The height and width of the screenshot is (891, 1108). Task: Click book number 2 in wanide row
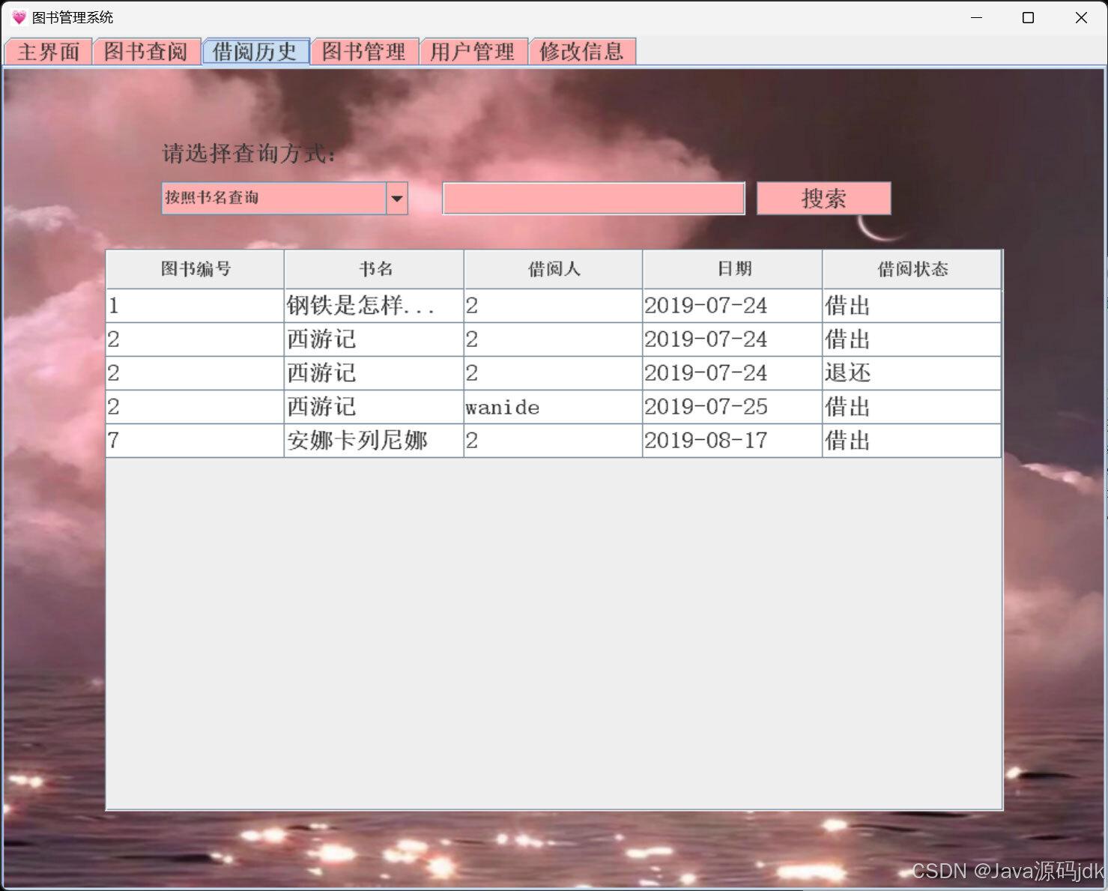coord(196,407)
